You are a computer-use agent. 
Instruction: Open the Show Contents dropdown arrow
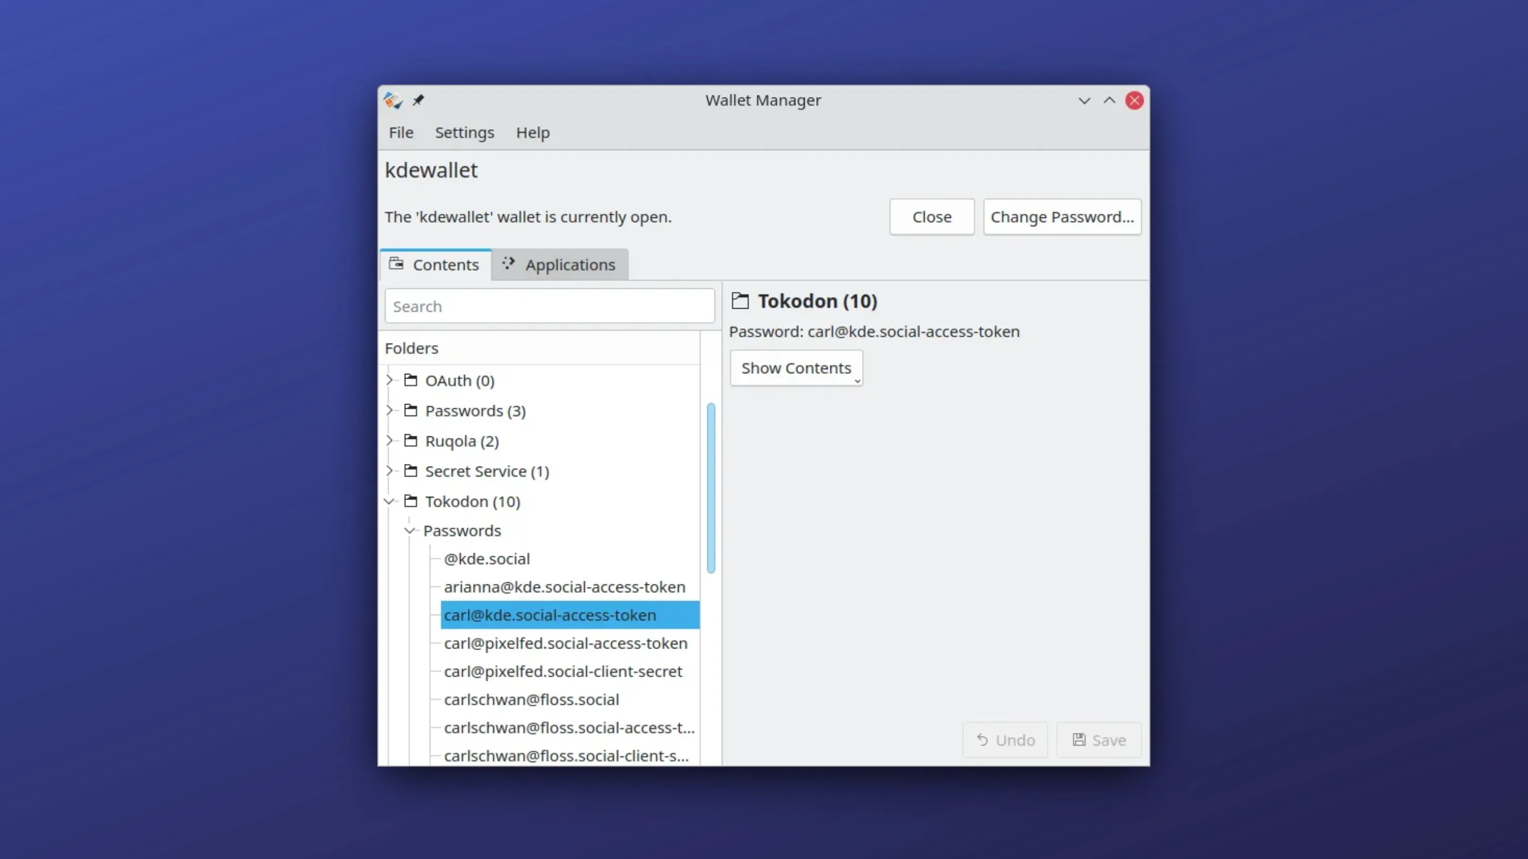pyautogui.click(x=857, y=380)
